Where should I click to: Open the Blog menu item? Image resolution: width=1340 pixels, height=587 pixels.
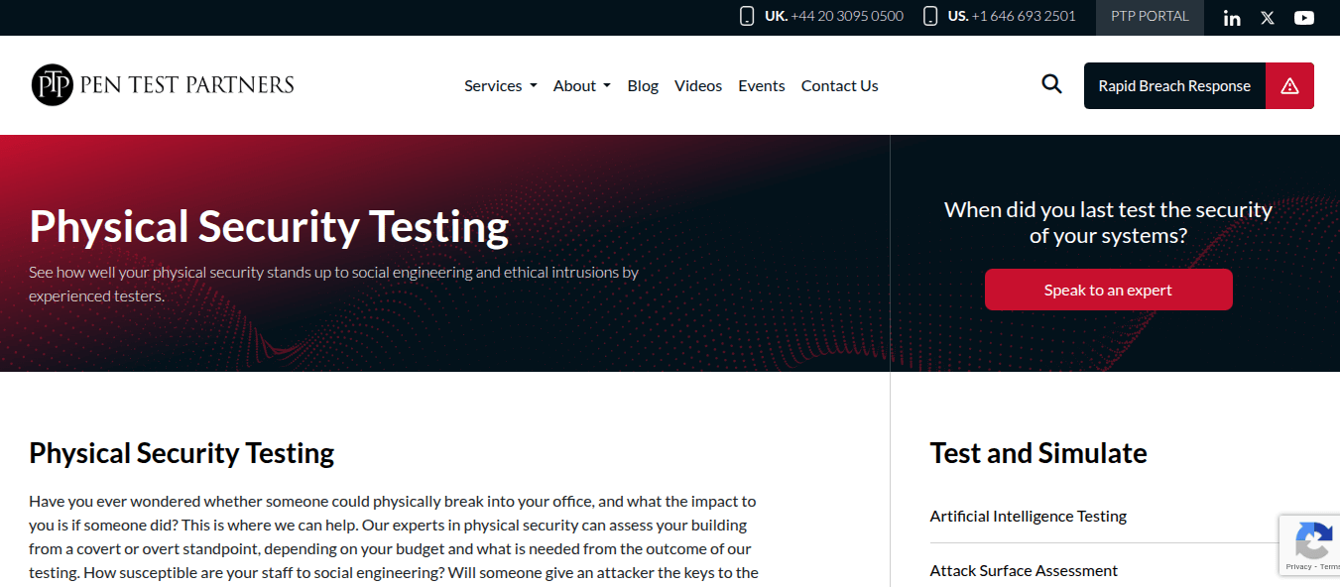pyautogui.click(x=643, y=85)
